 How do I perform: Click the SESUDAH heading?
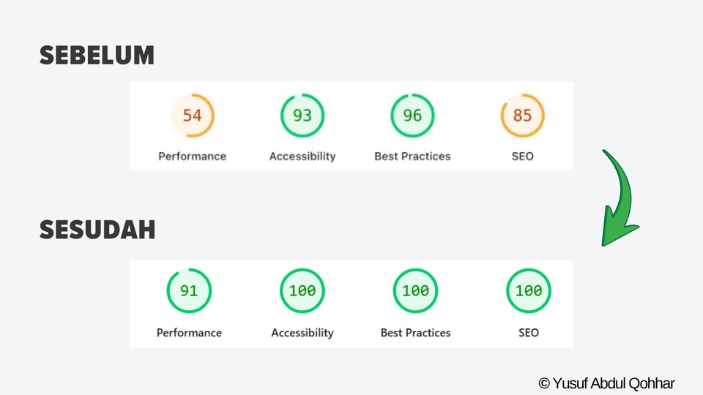(x=97, y=230)
